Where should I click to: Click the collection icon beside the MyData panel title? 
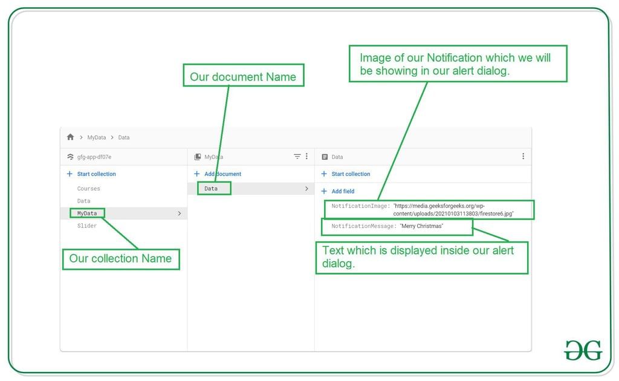coord(197,156)
